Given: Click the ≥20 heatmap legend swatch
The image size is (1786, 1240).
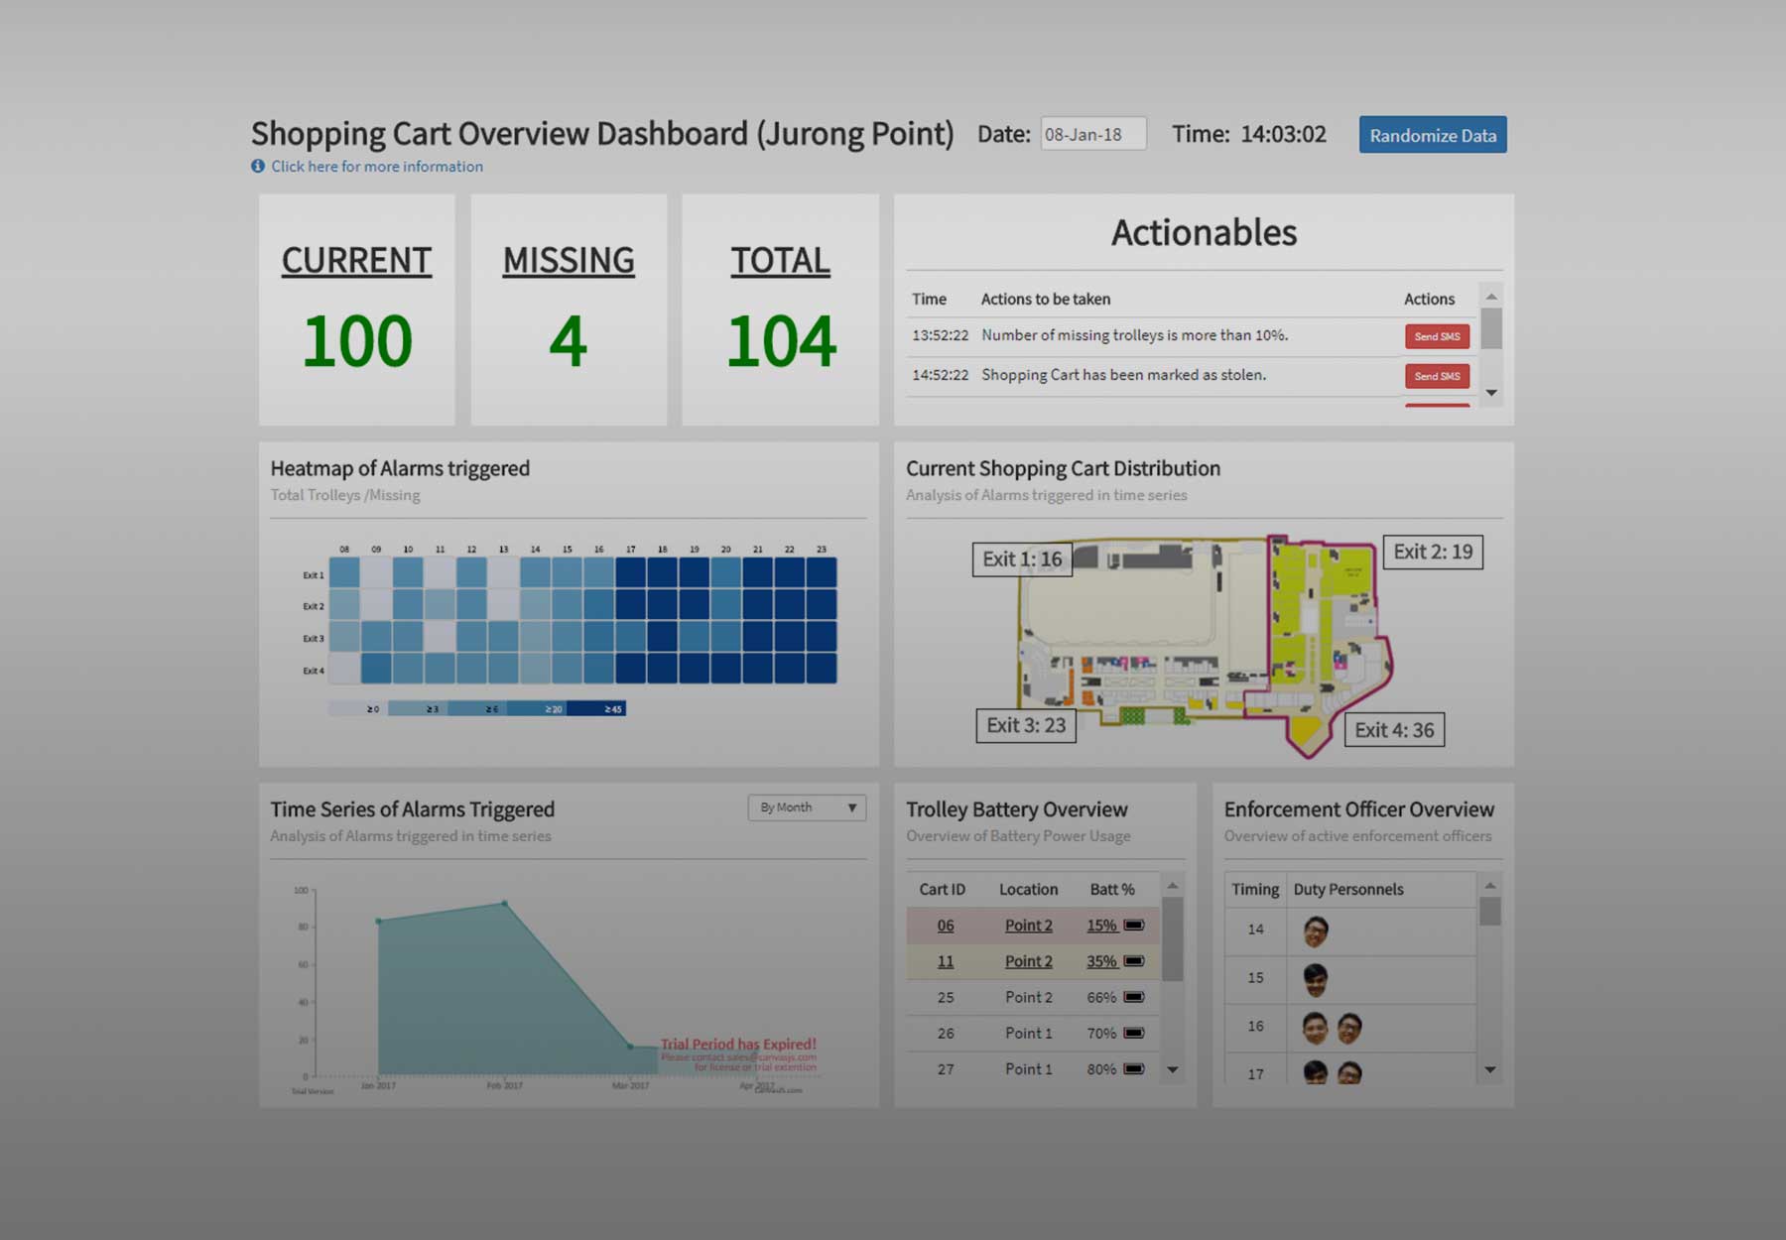Looking at the screenshot, I should click(x=537, y=708).
